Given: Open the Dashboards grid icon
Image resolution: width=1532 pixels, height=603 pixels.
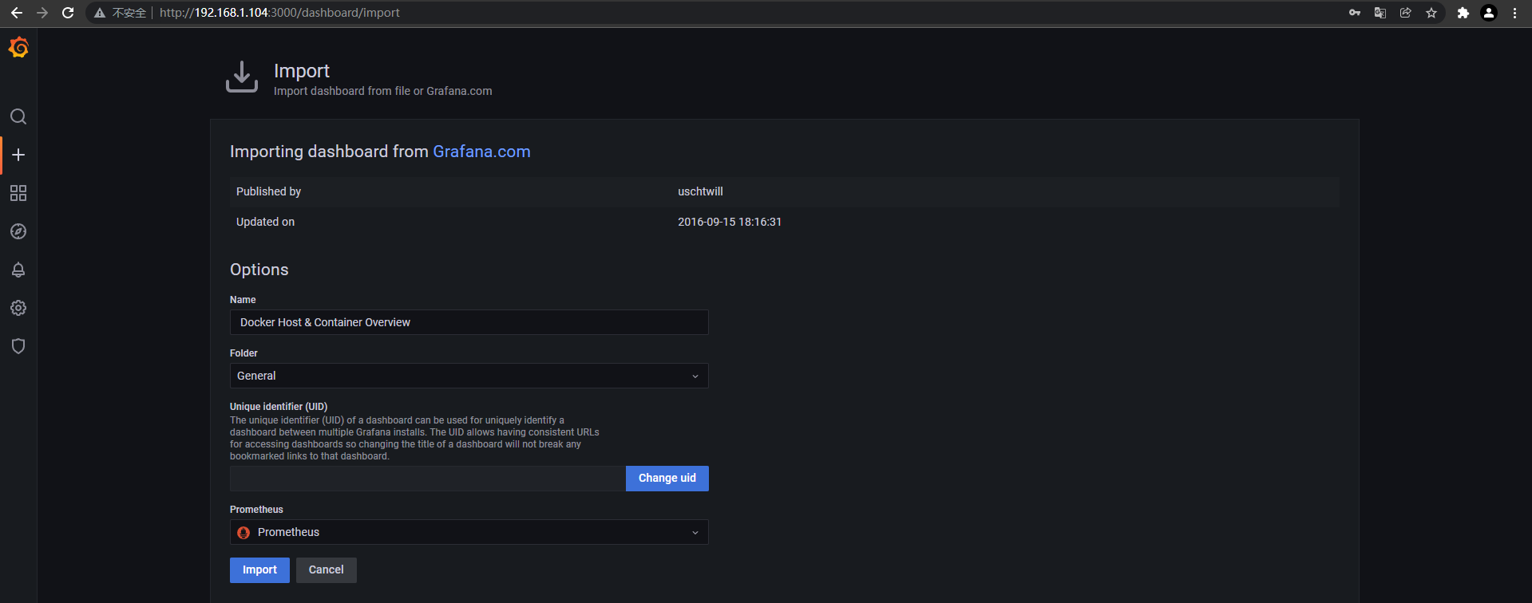Looking at the screenshot, I should (x=18, y=193).
